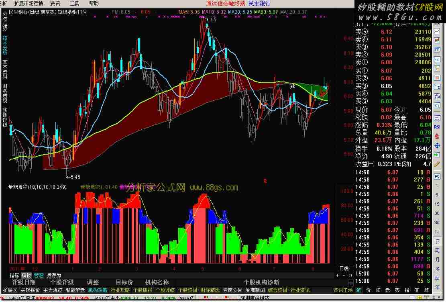Click 另存为 save-as button
This screenshot has width=446, height=302.
click(x=54, y=275)
